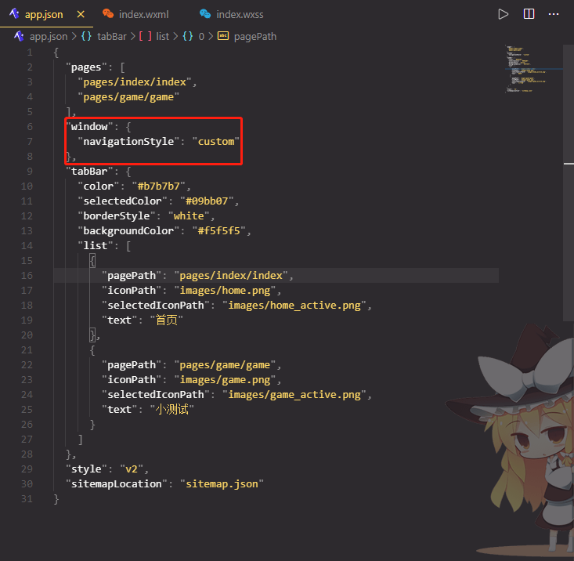
Task: Click the breadcrumb app.json file icon
Action: (19, 36)
